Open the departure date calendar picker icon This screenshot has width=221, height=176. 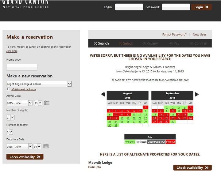(x=46, y=146)
